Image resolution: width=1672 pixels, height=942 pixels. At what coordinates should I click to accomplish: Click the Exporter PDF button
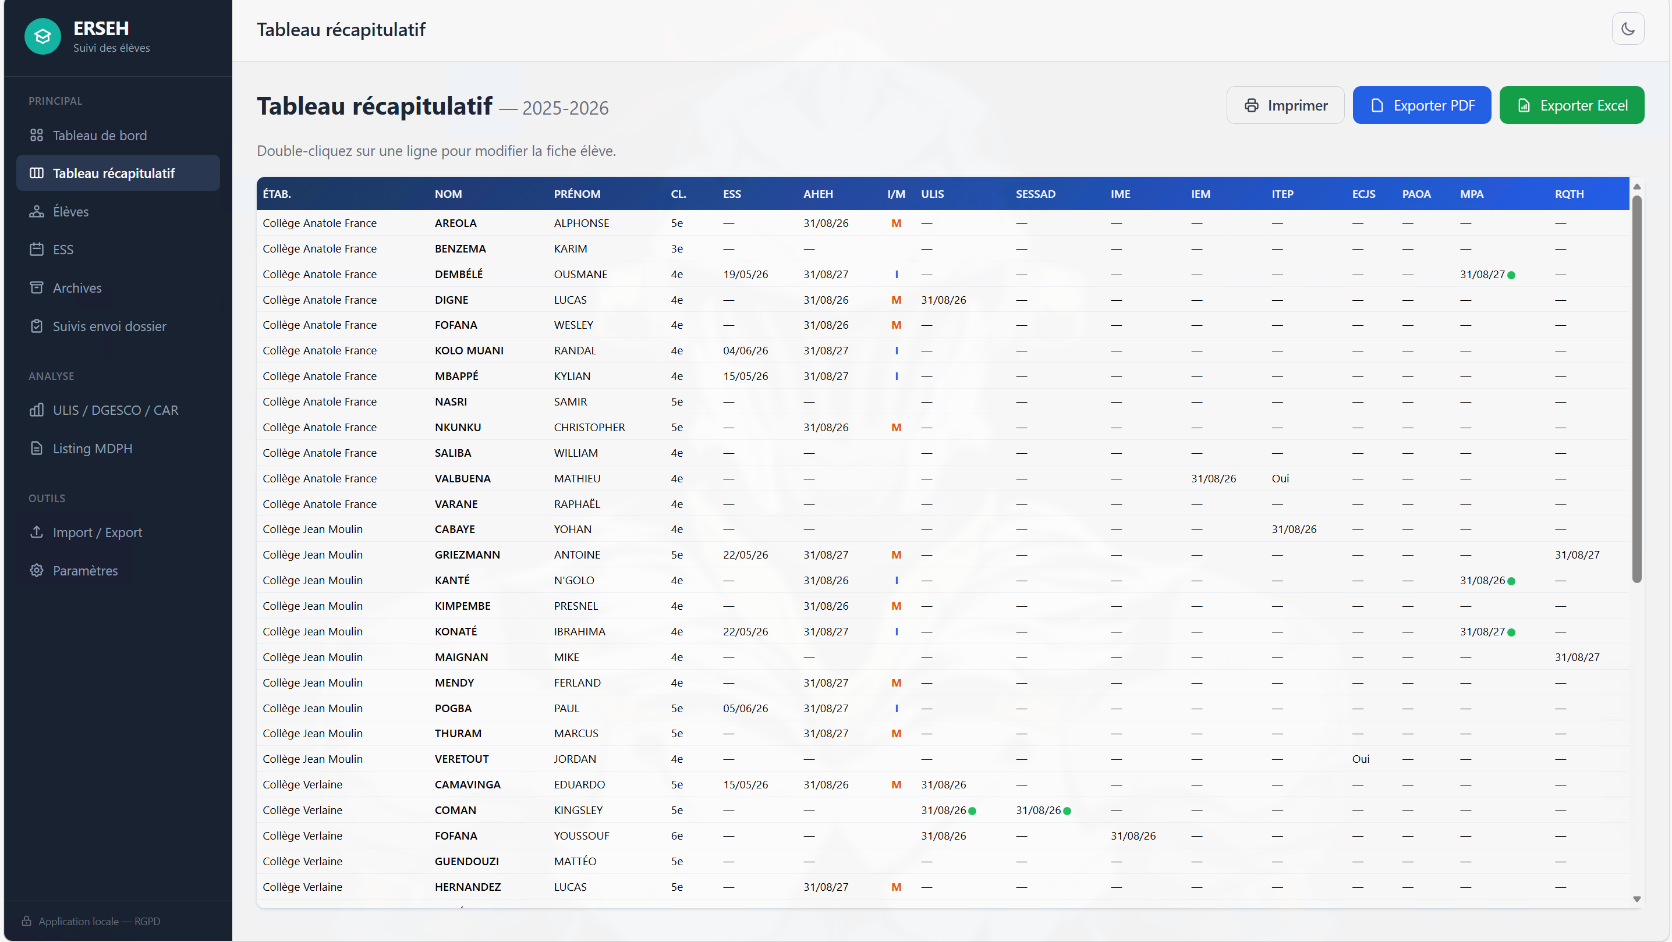pos(1421,105)
